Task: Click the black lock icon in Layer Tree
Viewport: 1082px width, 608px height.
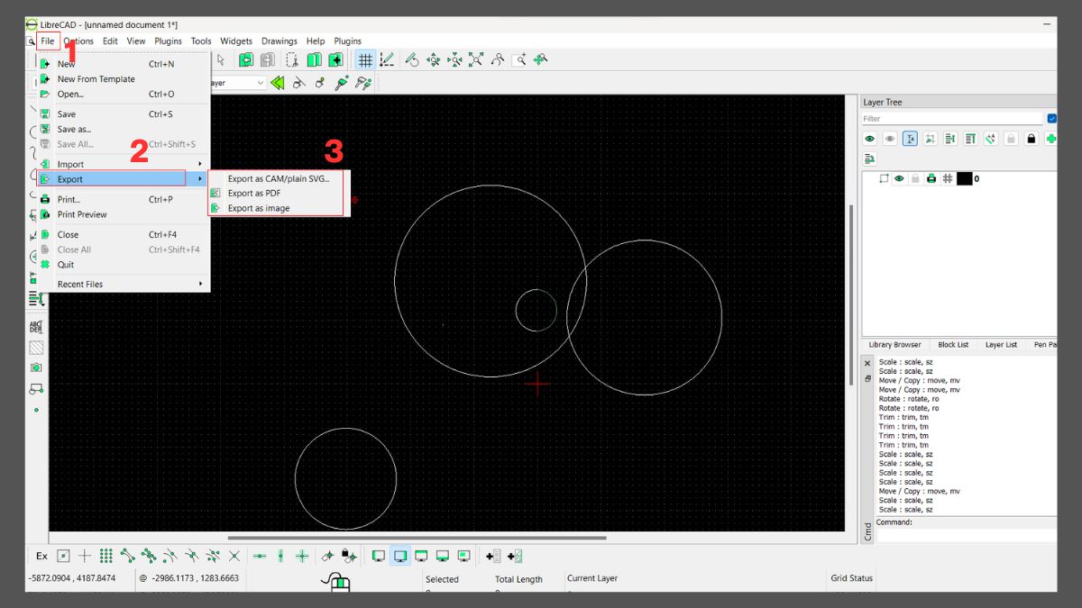Action: pyautogui.click(x=1032, y=139)
